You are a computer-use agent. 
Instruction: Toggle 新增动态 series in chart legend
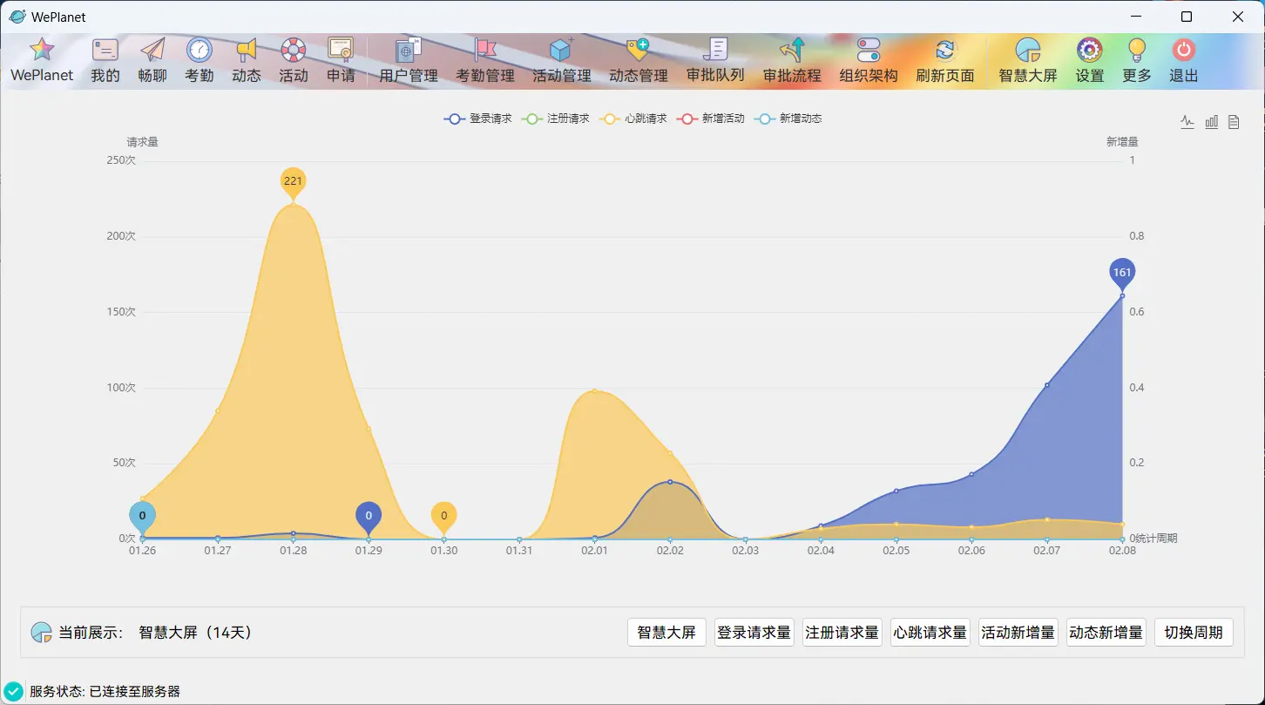point(788,119)
